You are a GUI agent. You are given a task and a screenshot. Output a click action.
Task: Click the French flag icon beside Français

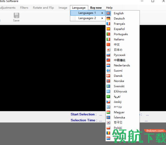tap(108, 24)
